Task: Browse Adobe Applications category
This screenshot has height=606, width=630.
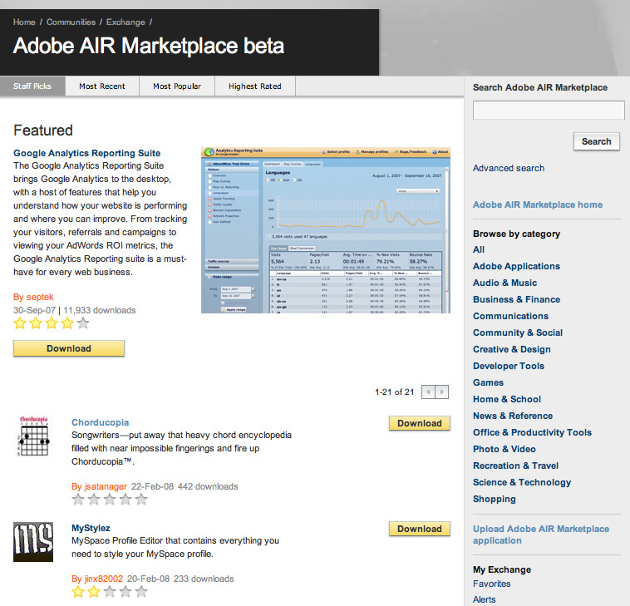Action: [x=516, y=266]
